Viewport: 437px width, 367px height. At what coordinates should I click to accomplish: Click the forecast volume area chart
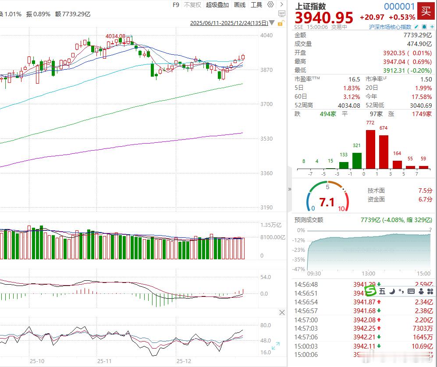[x=369, y=252]
